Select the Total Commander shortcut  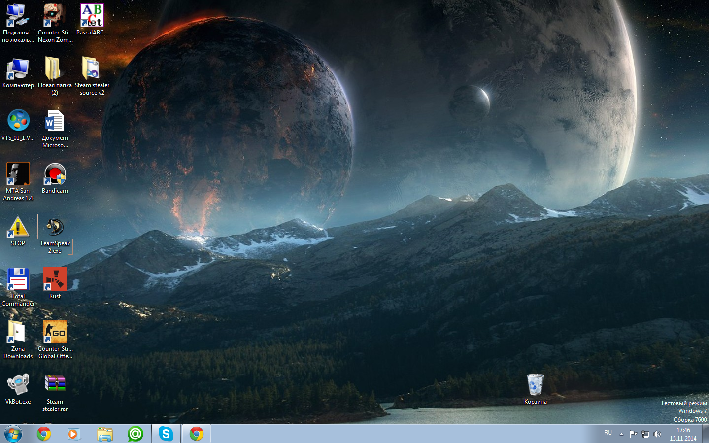point(18,287)
